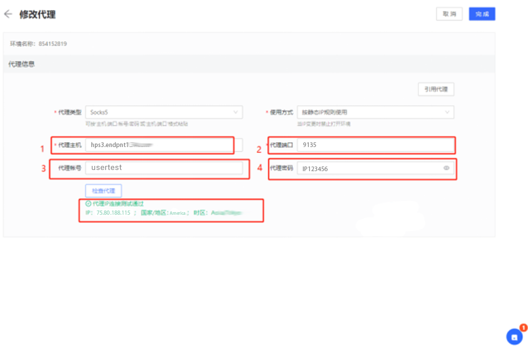Show password with the eye icon
This screenshot has height=360, width=528.
click(x=447, y=168)
